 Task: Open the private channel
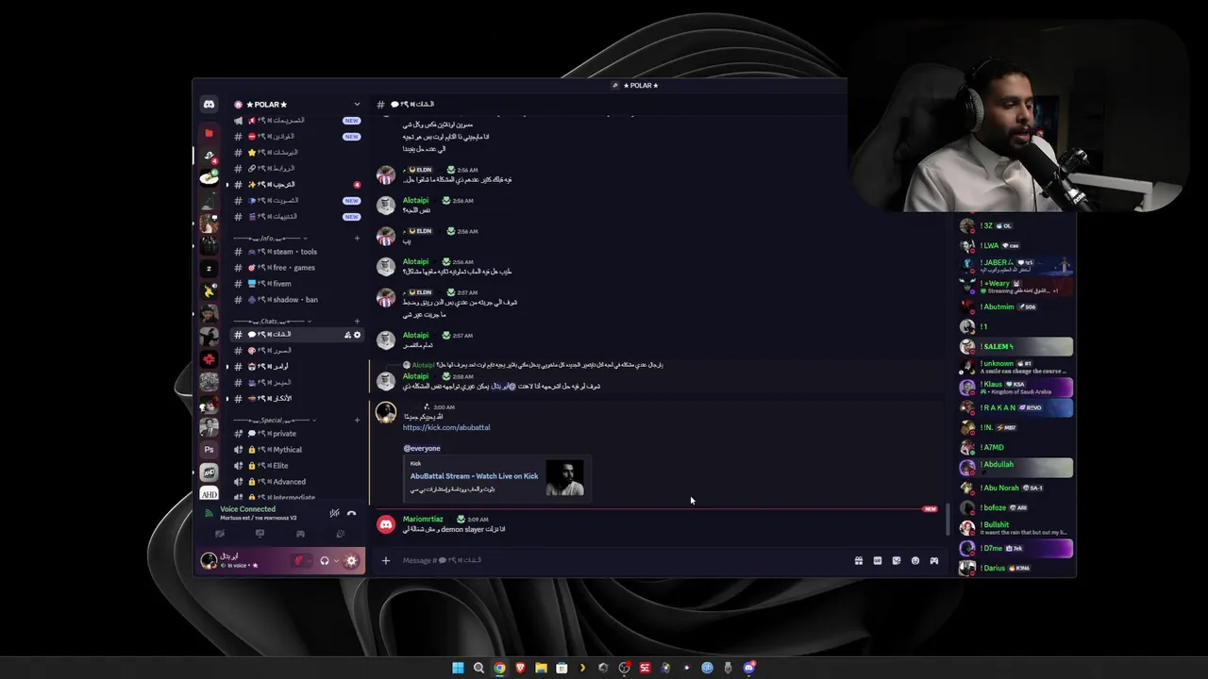297,434
